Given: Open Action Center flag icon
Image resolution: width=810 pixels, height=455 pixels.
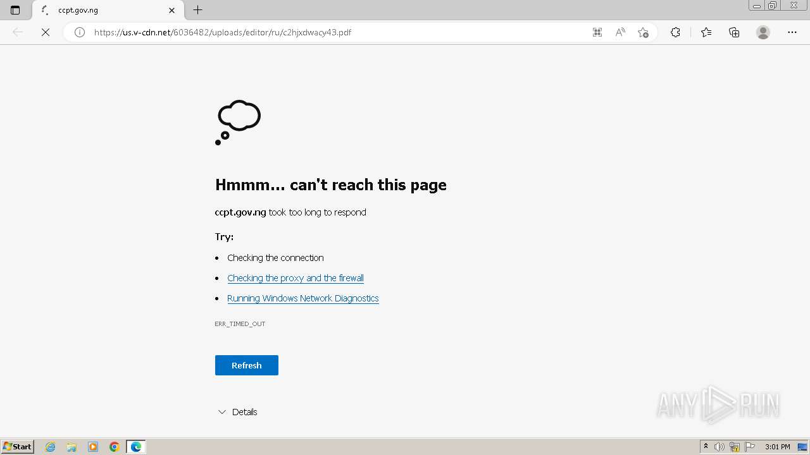Looking at the screenshot, I should point(750,447).
